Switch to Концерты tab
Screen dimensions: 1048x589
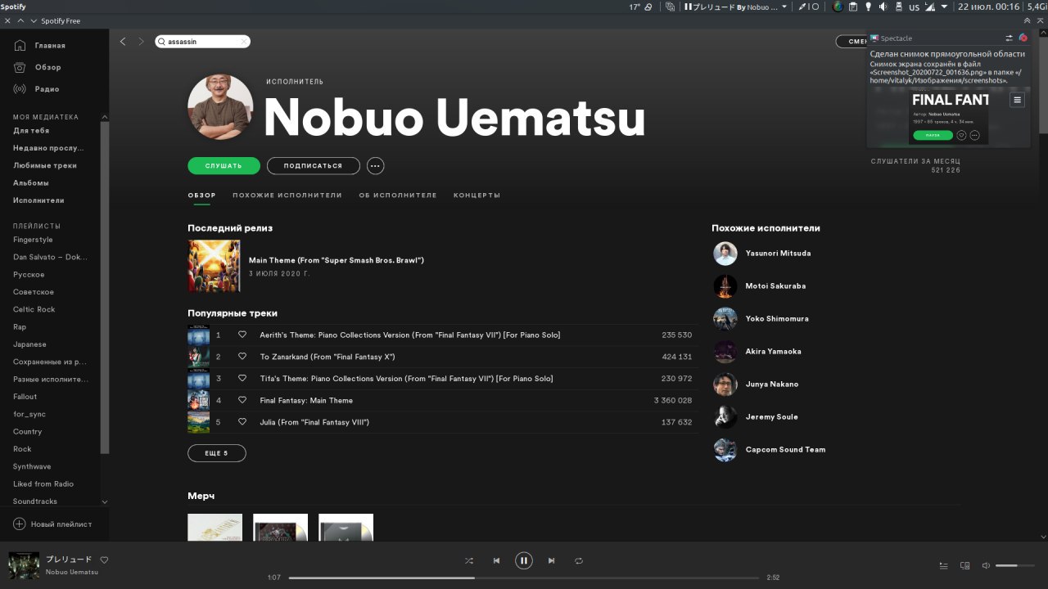pyautogui.click(x=477, y=196)
